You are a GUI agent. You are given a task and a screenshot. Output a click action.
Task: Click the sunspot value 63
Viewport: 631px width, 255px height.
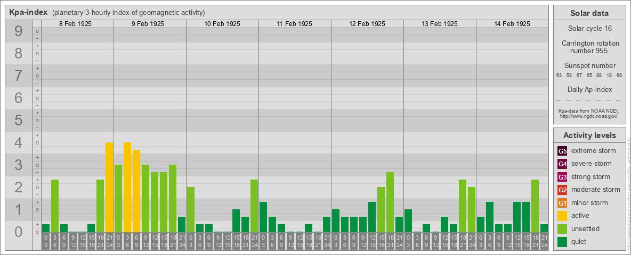tap(559, 75)
